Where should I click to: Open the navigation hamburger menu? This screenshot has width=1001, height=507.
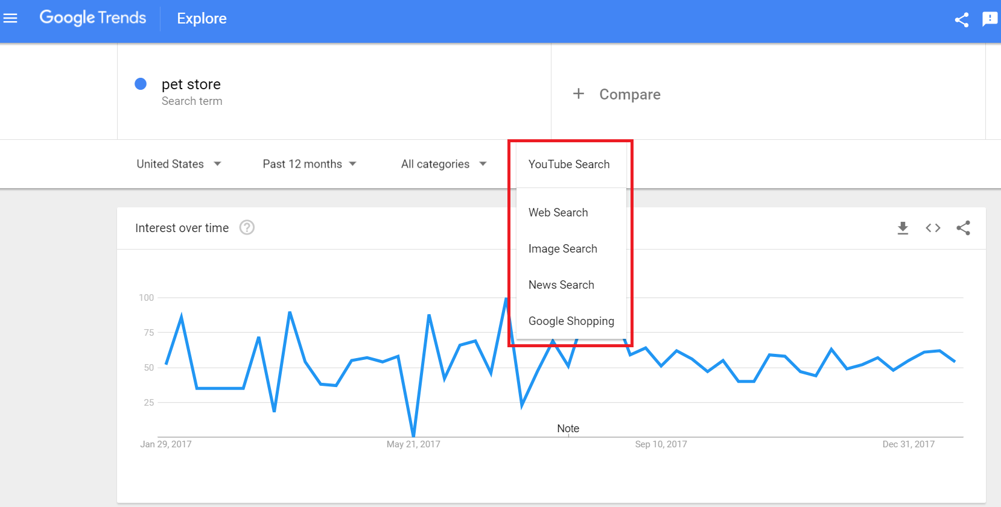(11, 17)
